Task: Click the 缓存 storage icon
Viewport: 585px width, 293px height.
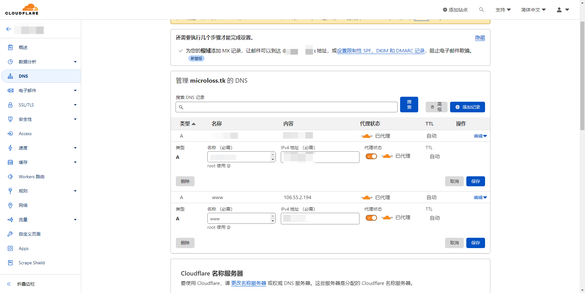Action: point(10,162)
